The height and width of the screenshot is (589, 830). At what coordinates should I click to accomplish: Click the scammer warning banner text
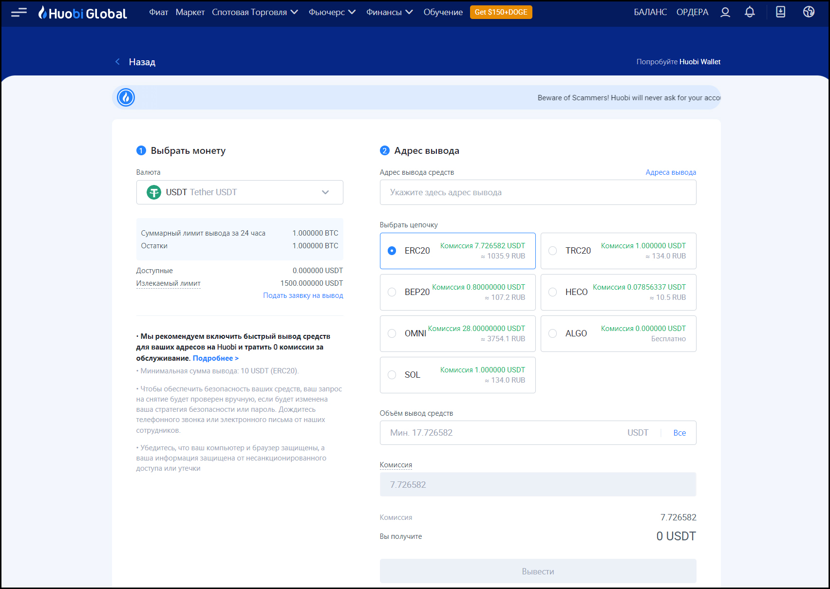[629, 98]
